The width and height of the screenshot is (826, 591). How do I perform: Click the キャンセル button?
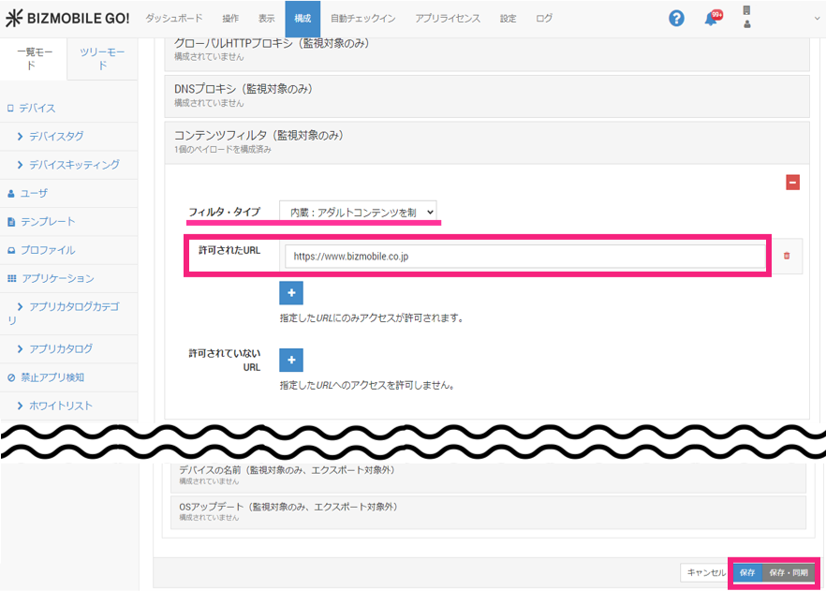pyautogui.click(x=705, y=572)
